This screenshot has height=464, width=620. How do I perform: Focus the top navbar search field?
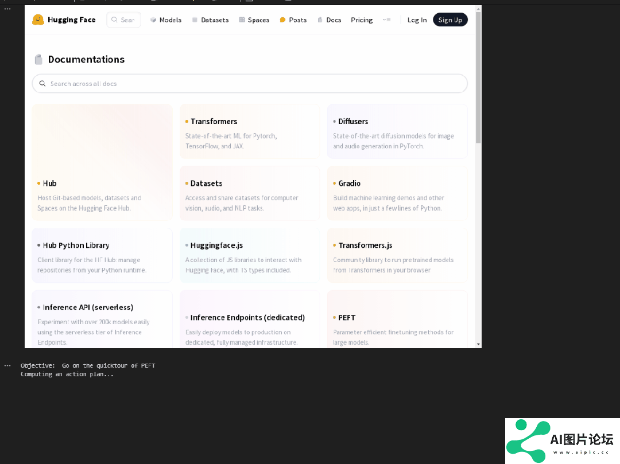click(x=123, y=20)
